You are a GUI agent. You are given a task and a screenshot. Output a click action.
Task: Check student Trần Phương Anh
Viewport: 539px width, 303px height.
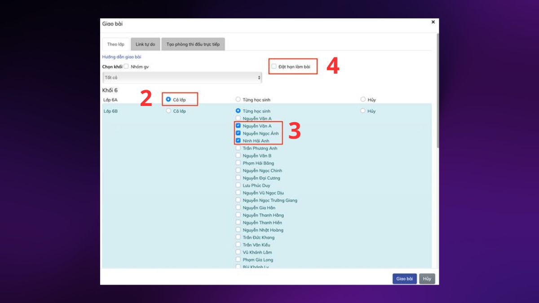239,148
